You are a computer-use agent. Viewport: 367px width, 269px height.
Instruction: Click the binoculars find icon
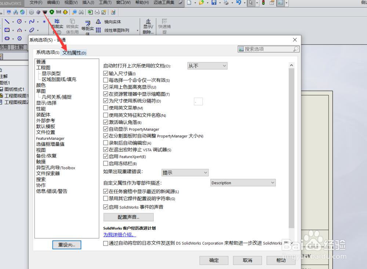click(x=81, y=12)
